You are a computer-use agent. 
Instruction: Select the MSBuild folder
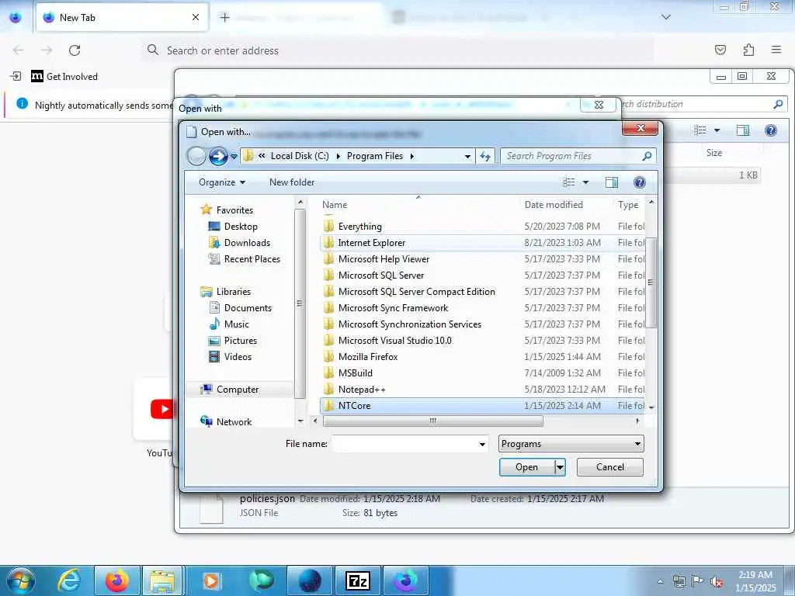click(x=355, y=373)
